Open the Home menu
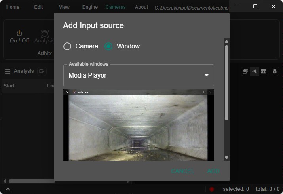This screenshot has width=283, height=194. 13,7
